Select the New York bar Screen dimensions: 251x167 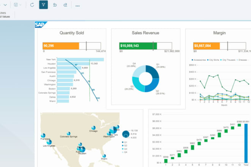pyautogui.click(x=80, y=60)
